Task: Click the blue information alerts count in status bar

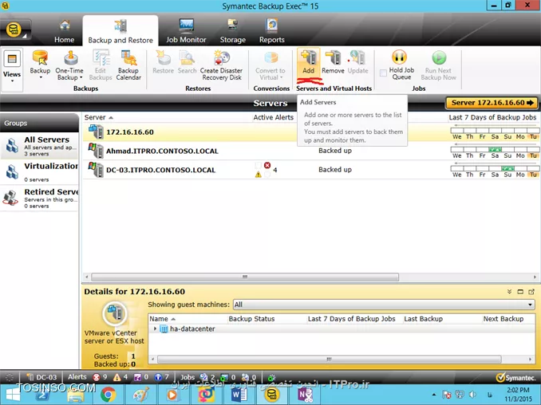Action: click(x=162, y=377)
